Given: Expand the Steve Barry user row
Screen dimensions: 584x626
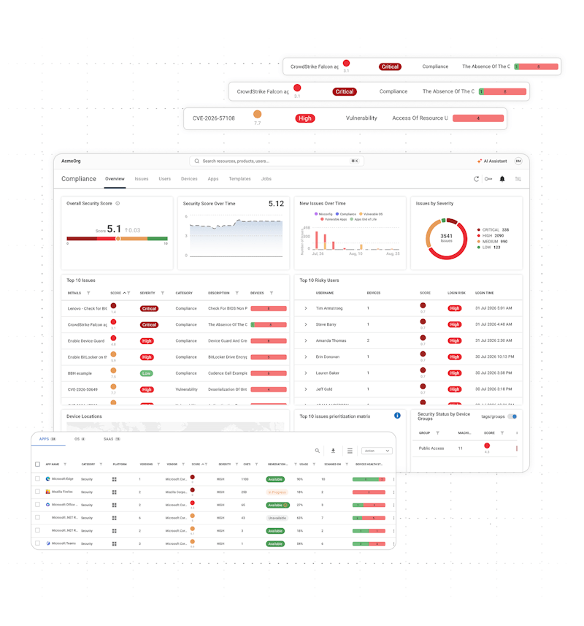Looking at the screenshot, I should [306, 324].
